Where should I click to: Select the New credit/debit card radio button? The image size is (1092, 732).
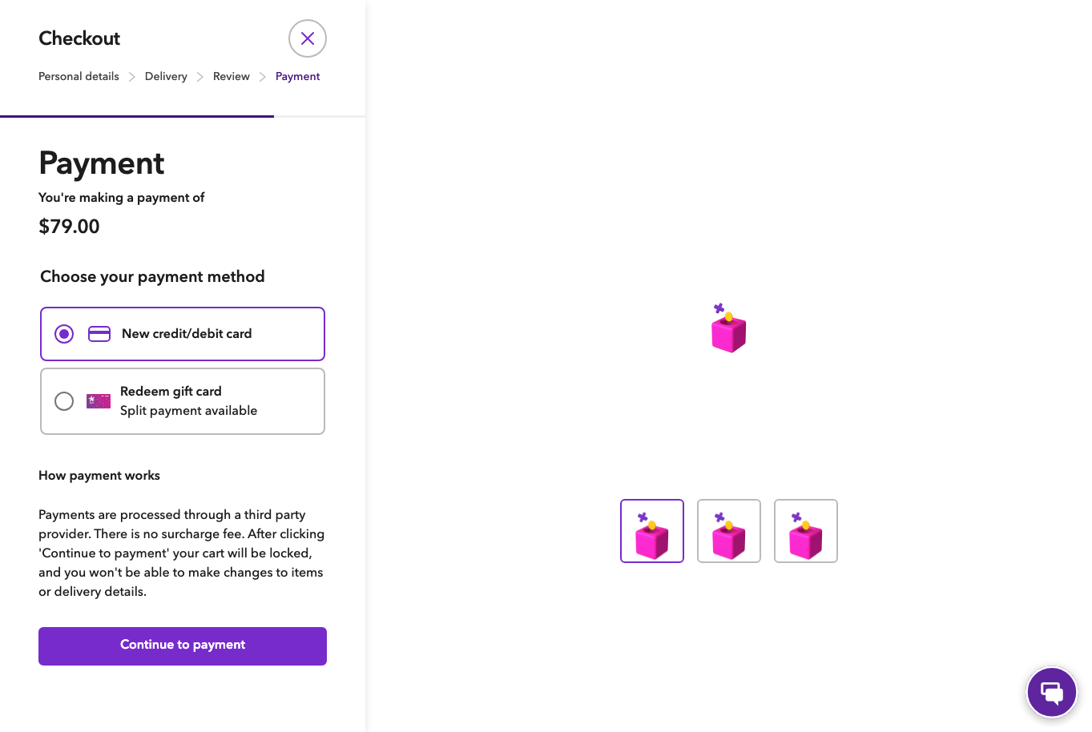(64, 334)
